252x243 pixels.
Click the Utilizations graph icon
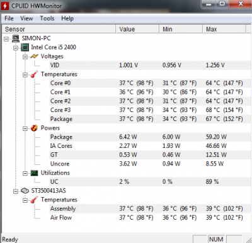(x=34, y=173)
